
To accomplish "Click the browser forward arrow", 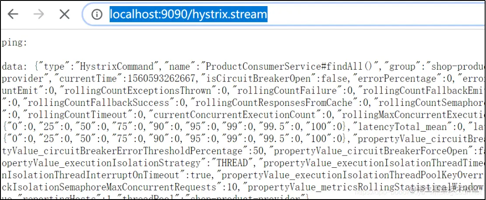I will click(x=38, y=14).
